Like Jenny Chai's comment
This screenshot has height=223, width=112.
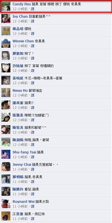pos(33,169)
